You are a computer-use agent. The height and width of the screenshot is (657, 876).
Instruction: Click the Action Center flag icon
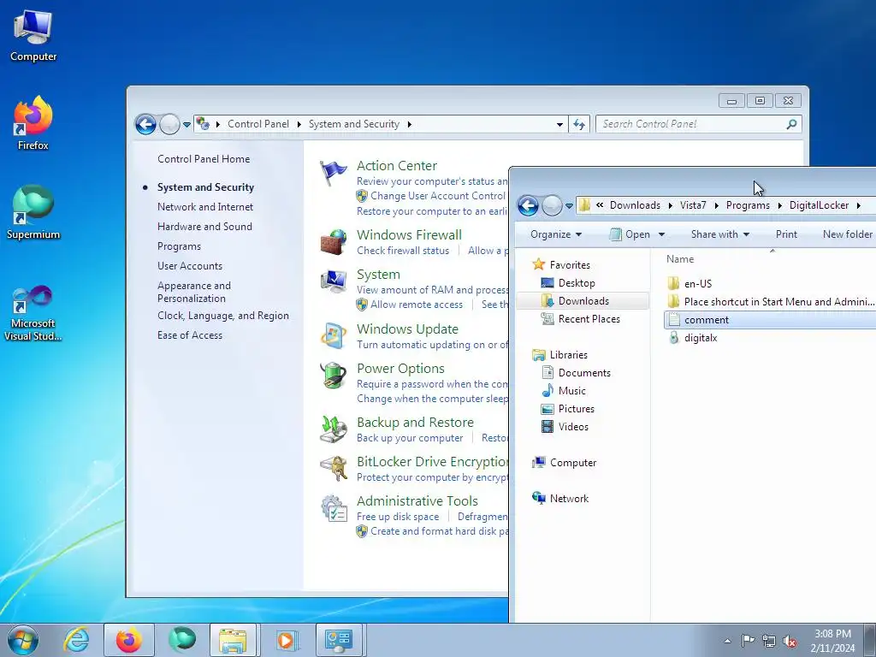coord(333,173)
